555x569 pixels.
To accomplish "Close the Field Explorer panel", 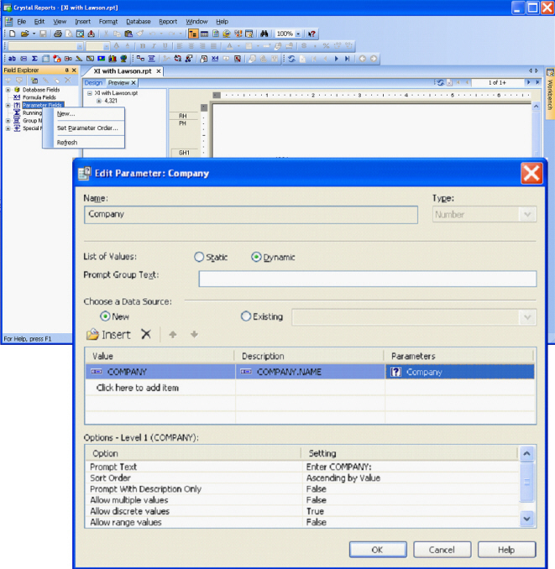I will pyautogui.click(x=74, y=70).
